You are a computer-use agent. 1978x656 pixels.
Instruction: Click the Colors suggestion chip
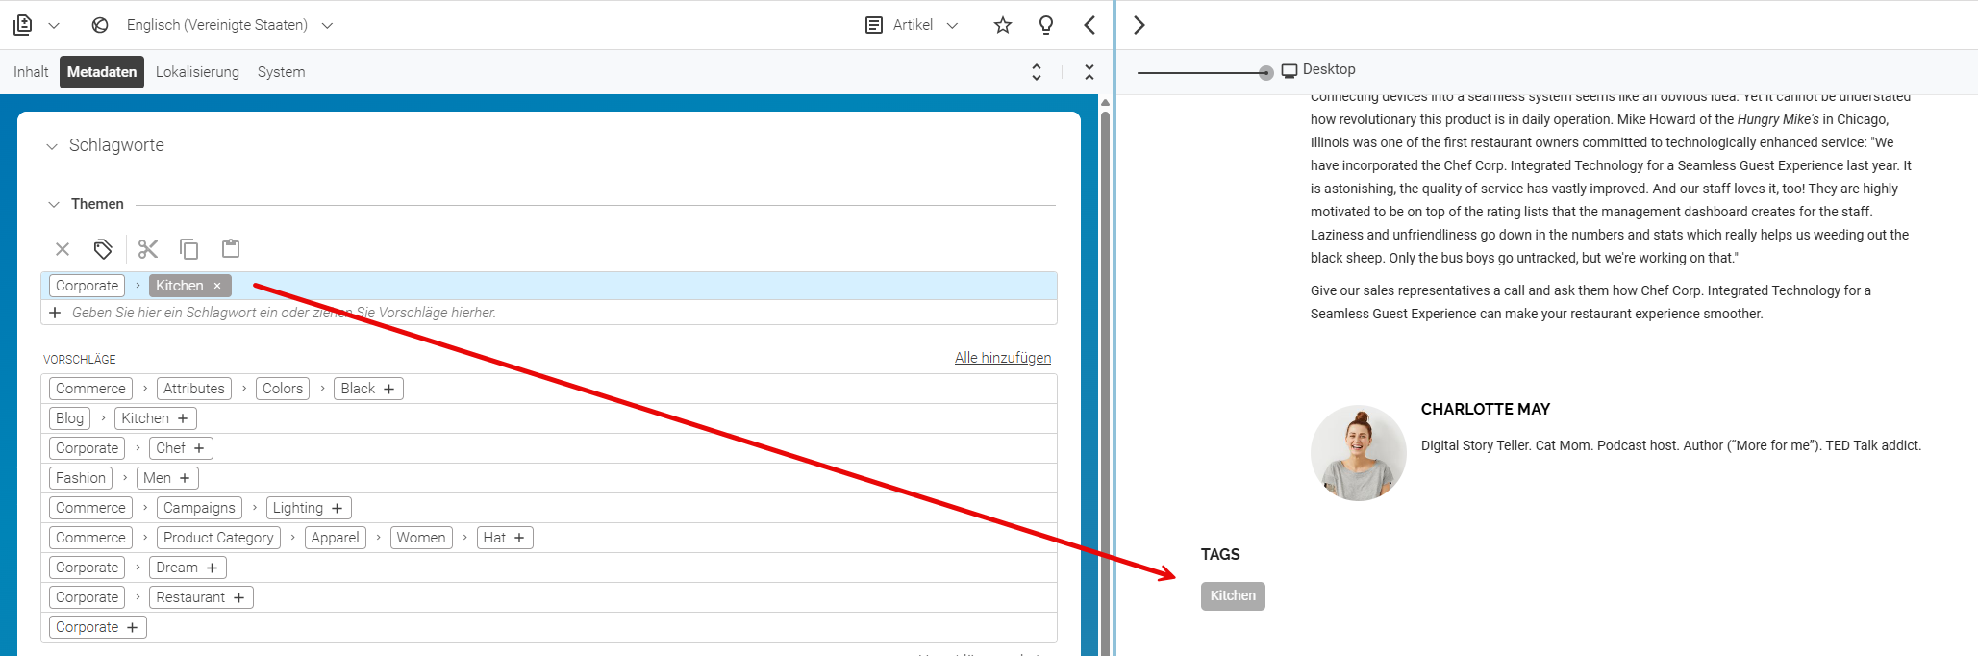click(283, 389)
